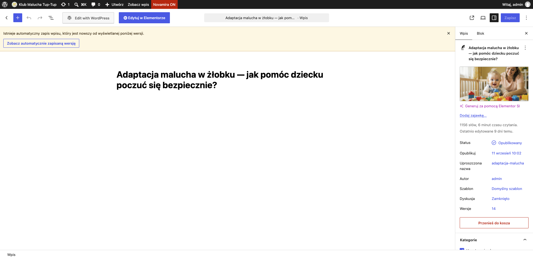
Task: Go back with the left chevron icon
Action: pyautogui.click(x=7, y=18)
